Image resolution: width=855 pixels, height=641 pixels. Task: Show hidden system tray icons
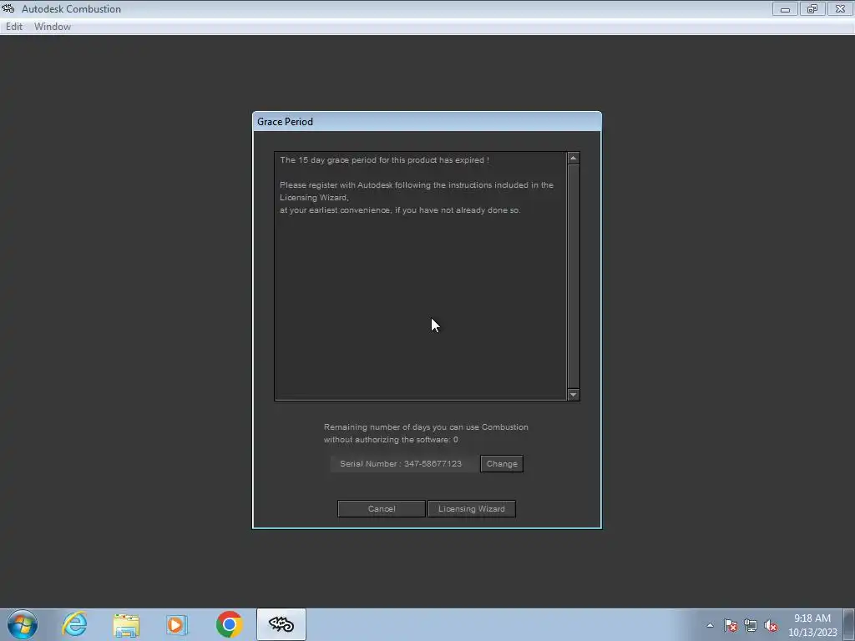pos(710,625)
